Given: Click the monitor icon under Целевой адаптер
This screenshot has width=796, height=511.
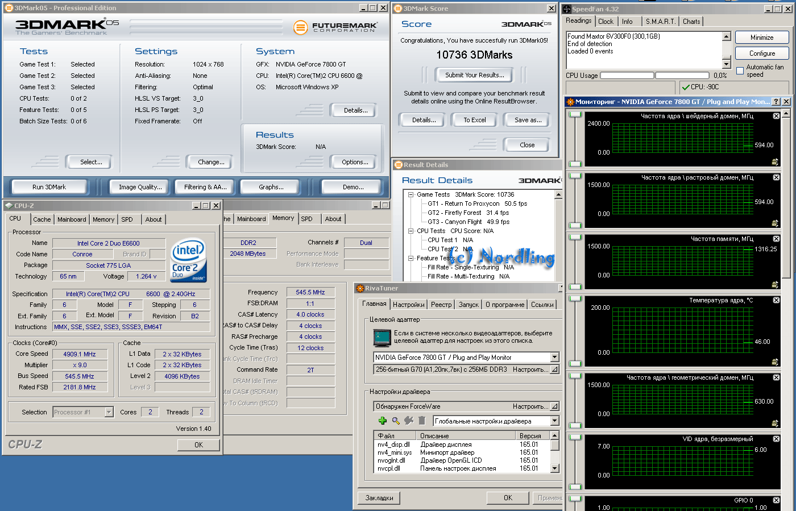Looking at the screenshot, I should click(382, 337).
